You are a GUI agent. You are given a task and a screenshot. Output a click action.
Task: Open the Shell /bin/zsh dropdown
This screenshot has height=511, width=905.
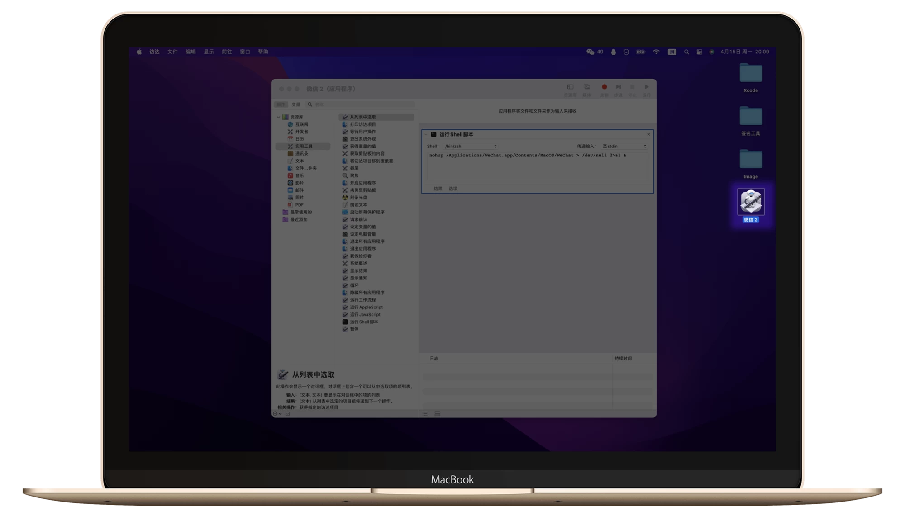(471, 147)
